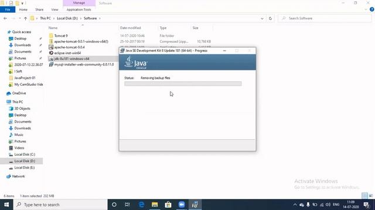Expand the ribbon chevron
Viewport: 375px width, 210px height.
click(x=366, y=9)
